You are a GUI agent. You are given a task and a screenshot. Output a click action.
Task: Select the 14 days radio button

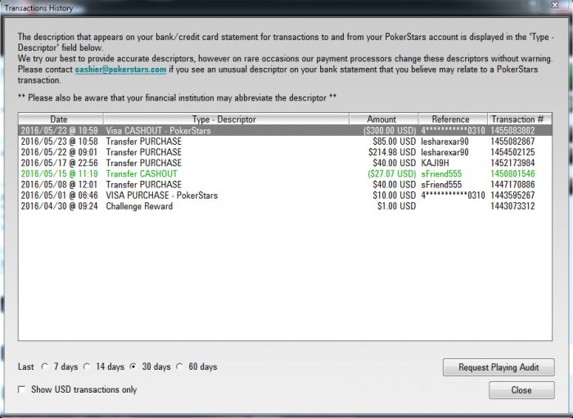[x=87, y=366]
